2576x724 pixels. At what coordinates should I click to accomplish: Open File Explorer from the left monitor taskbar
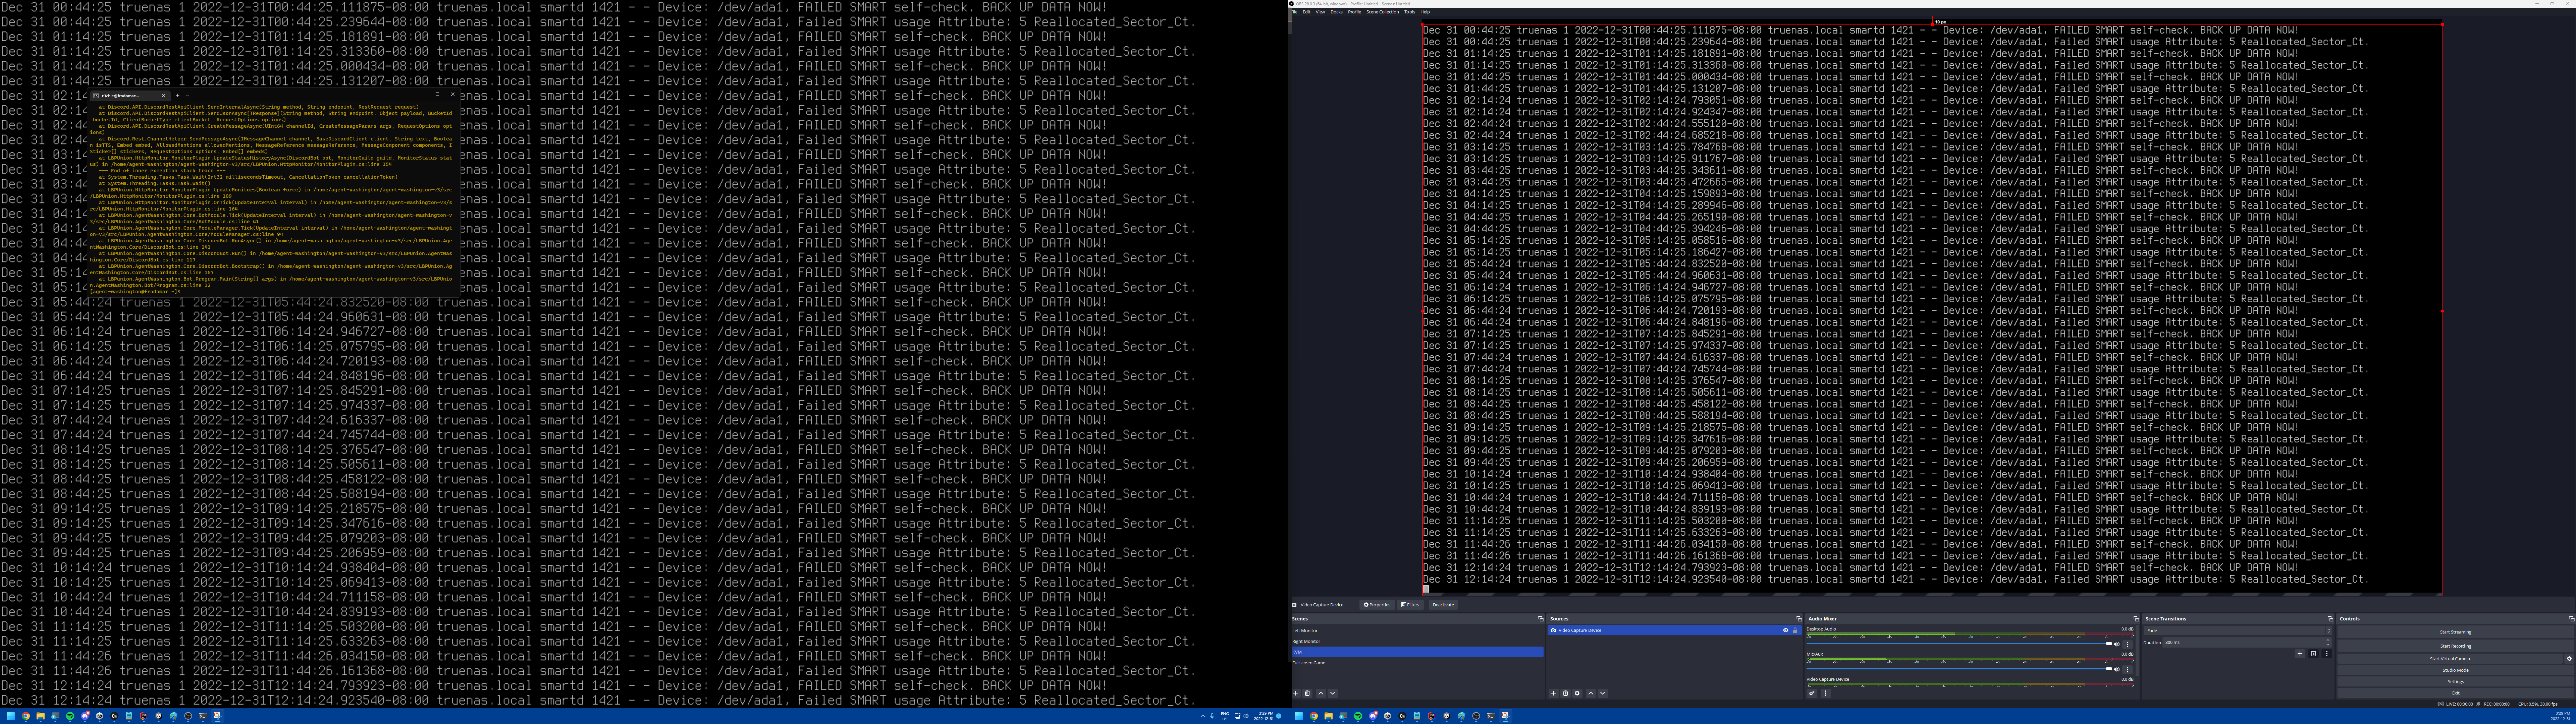click(41, 716)
